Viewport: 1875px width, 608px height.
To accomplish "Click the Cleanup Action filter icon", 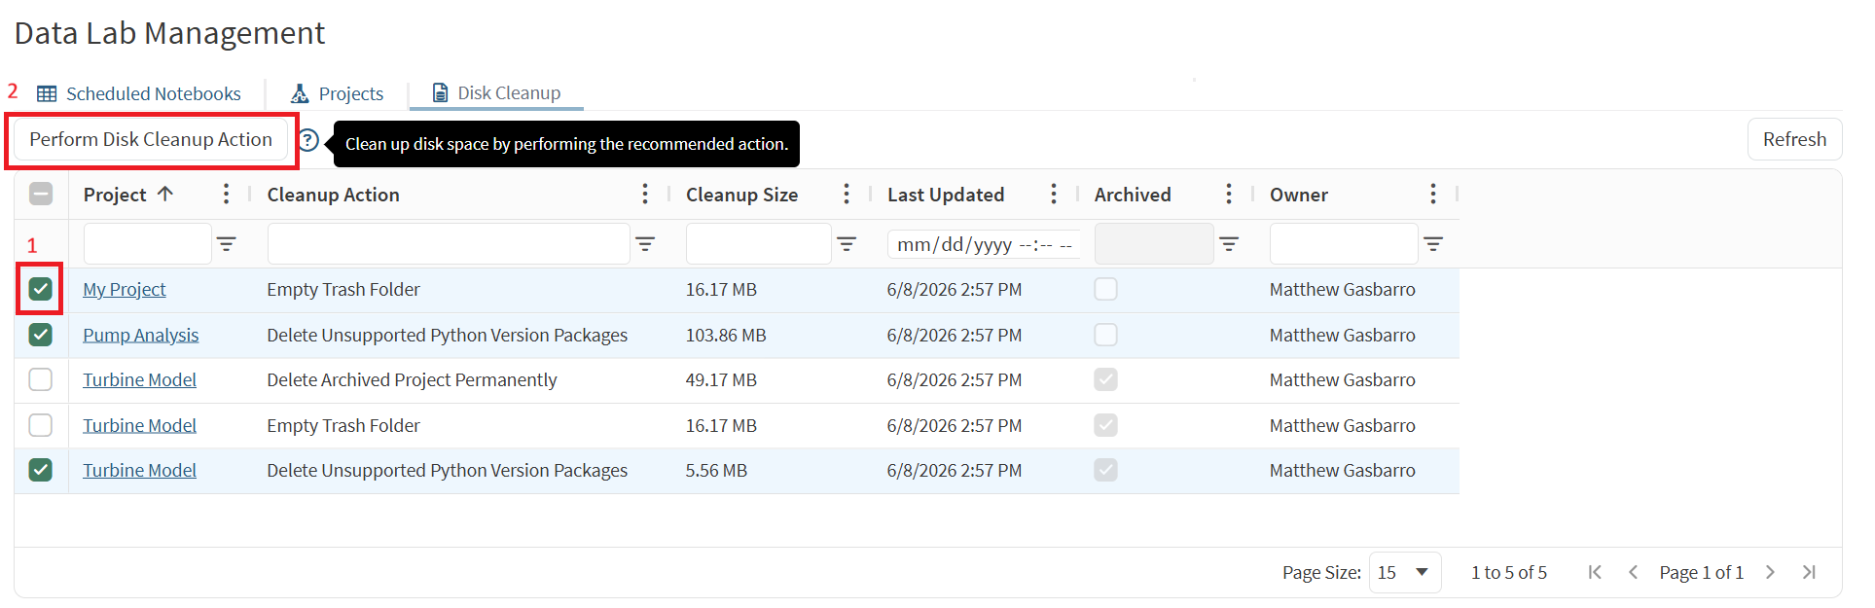I will [x=644, y=244].
